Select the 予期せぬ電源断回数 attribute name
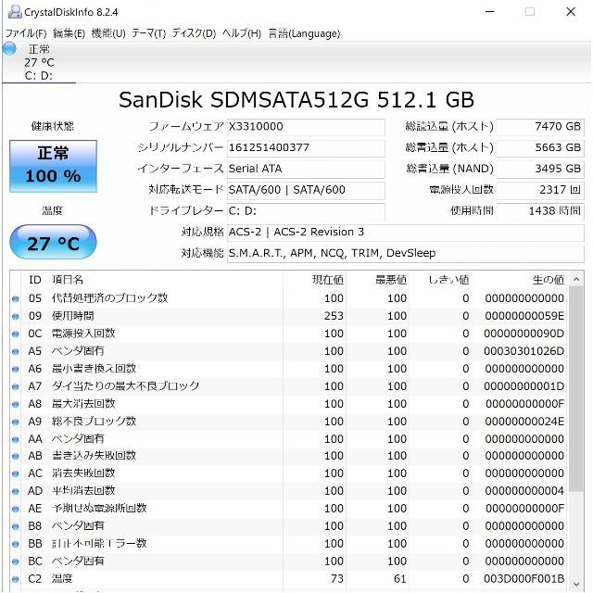 pos(99,509)
